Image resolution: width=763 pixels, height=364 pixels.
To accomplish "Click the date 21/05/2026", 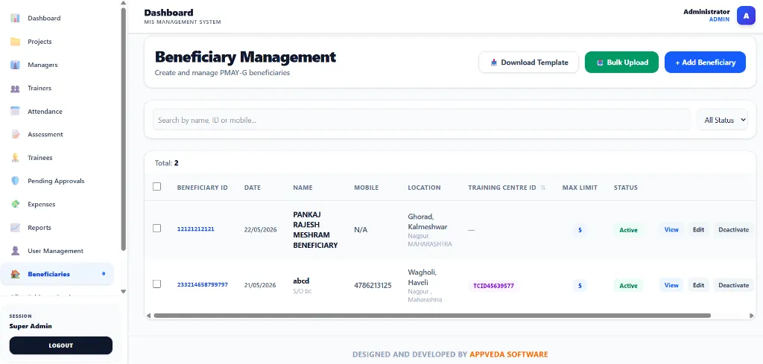I will [260, 285].
